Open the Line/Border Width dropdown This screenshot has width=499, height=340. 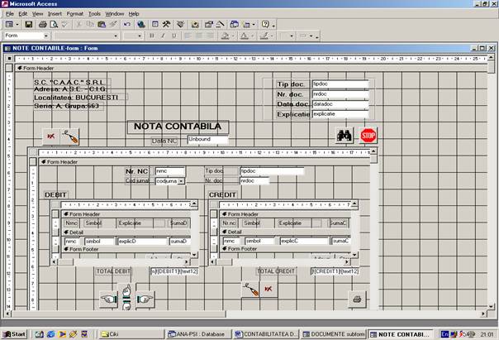click(291, 36)
